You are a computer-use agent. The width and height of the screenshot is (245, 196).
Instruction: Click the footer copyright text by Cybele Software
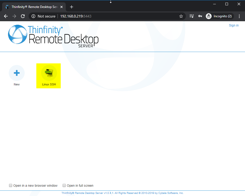click(x=122, y=193)
